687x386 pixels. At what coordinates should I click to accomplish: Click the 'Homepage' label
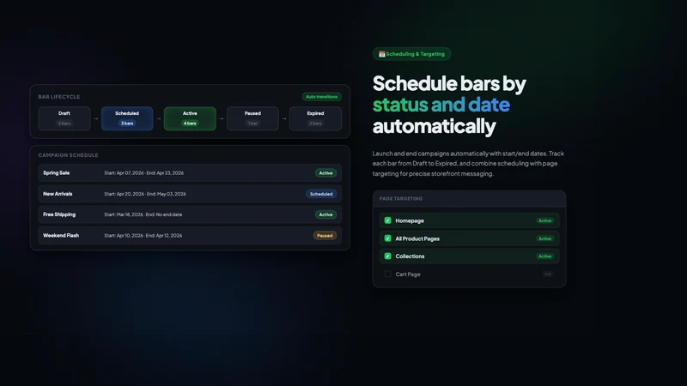(410, 220)
